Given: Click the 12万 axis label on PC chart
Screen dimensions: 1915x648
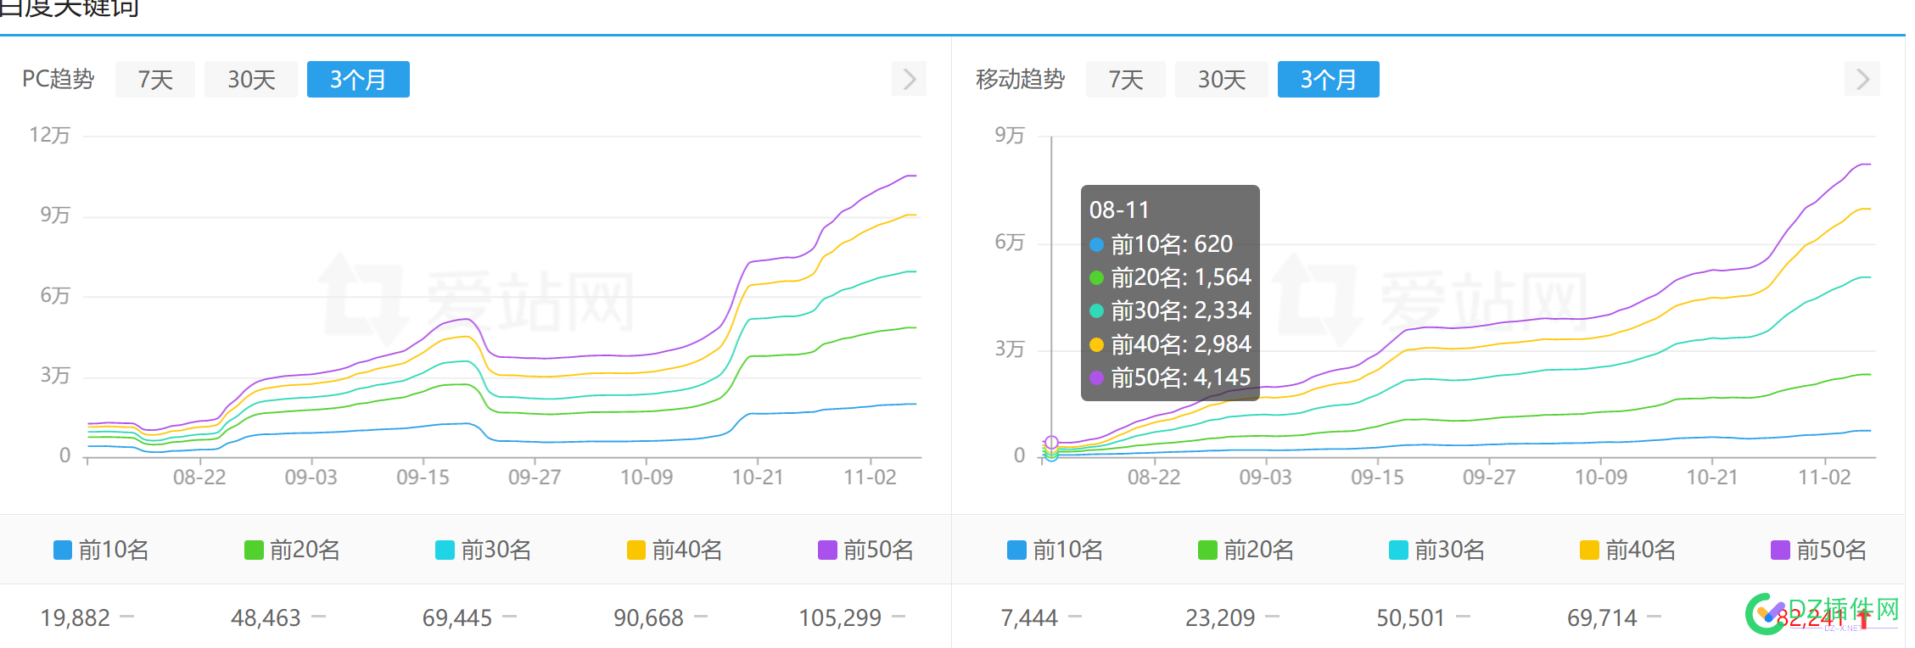Looking at the screenshot, I should coord(50,135).
